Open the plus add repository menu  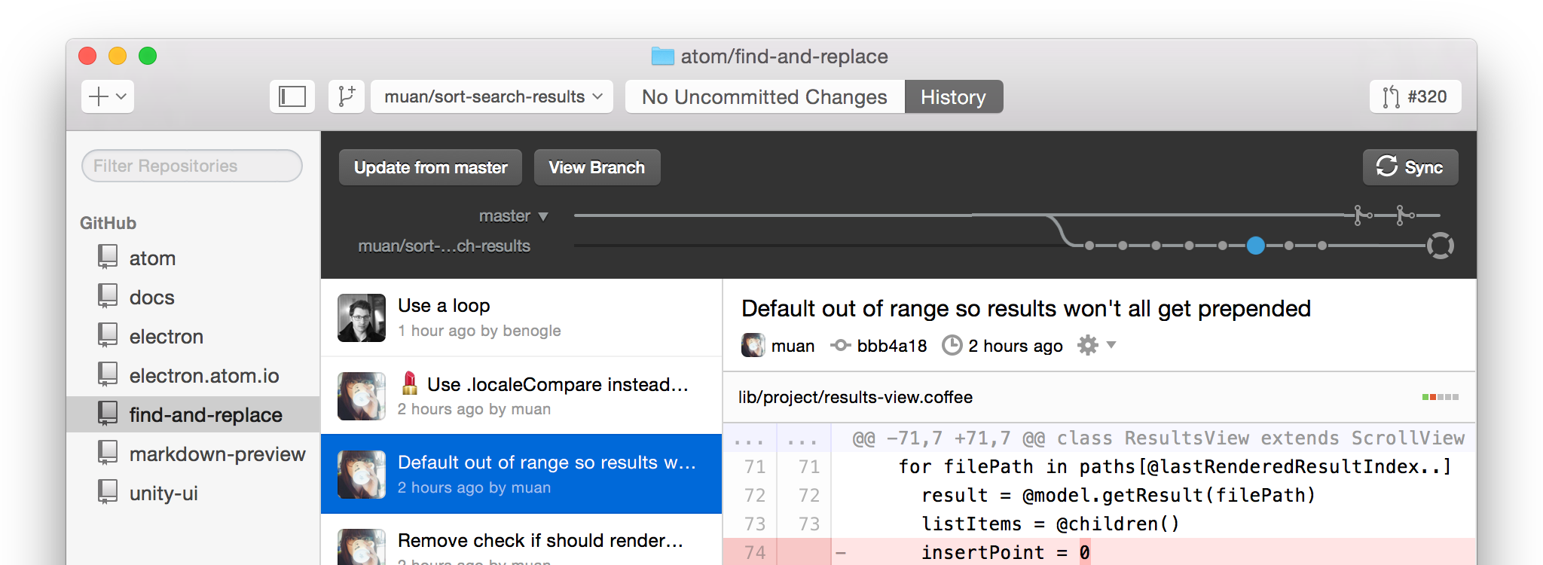tap(108, 96)
